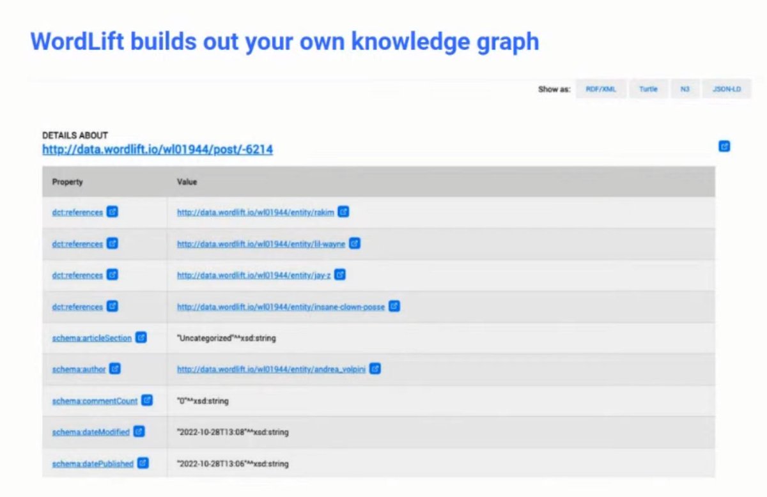The image size is (767, 497).
Task: Click the DETAILS ABOUT label
Action: tap(75, 135)
